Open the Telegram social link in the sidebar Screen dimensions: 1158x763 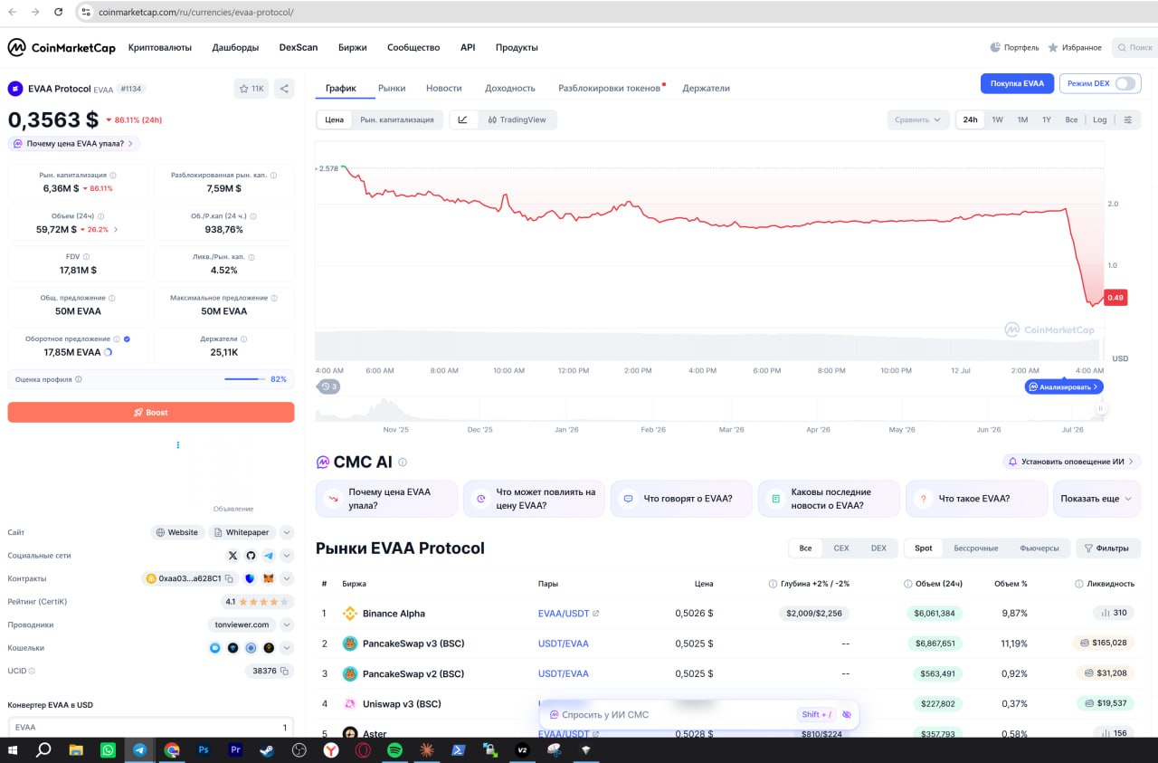click(x=269, y=556)
